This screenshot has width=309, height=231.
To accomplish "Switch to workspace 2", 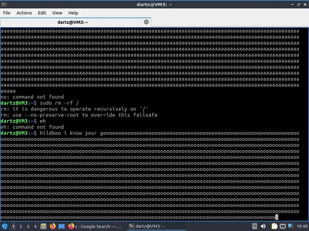I will tap(21, 226).
